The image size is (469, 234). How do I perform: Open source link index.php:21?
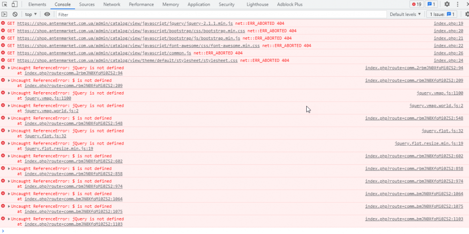[x=448, y=38]
